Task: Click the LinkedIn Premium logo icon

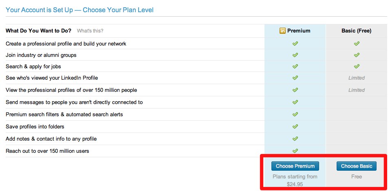Action: pyautogui.click(x=282, y=30)
